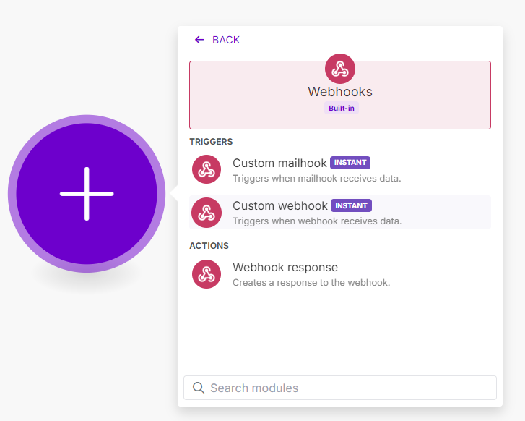Click the large purple plus module
525x421 pixels.
coord(87,194)
